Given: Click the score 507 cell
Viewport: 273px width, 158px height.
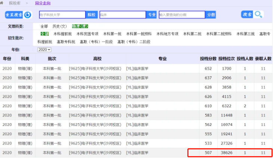Looking at the screenshot, I should [208, 153].
